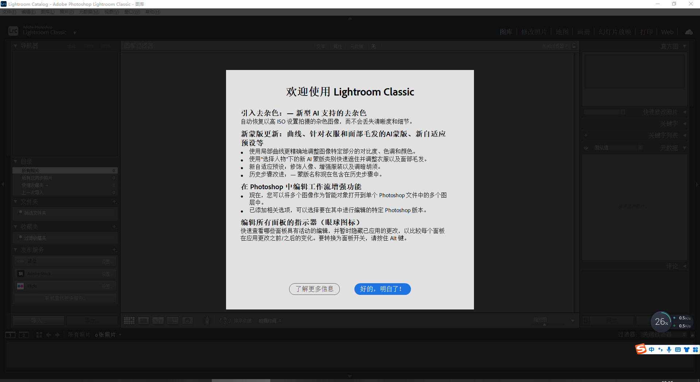Add a new folder with 文件夹 plus icon
The width and height of the screenshot is (700, 382).
tap(114, 202)
